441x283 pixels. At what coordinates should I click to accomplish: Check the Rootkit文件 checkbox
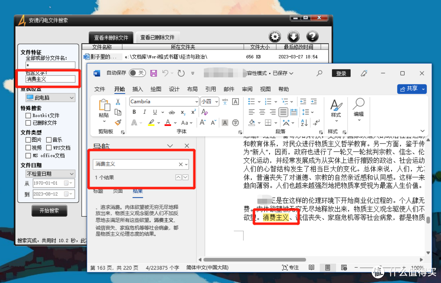[28, 115]
